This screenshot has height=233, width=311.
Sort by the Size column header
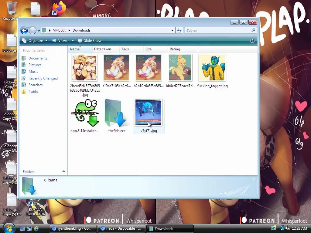pyautogui.click(x=156, y=49)
